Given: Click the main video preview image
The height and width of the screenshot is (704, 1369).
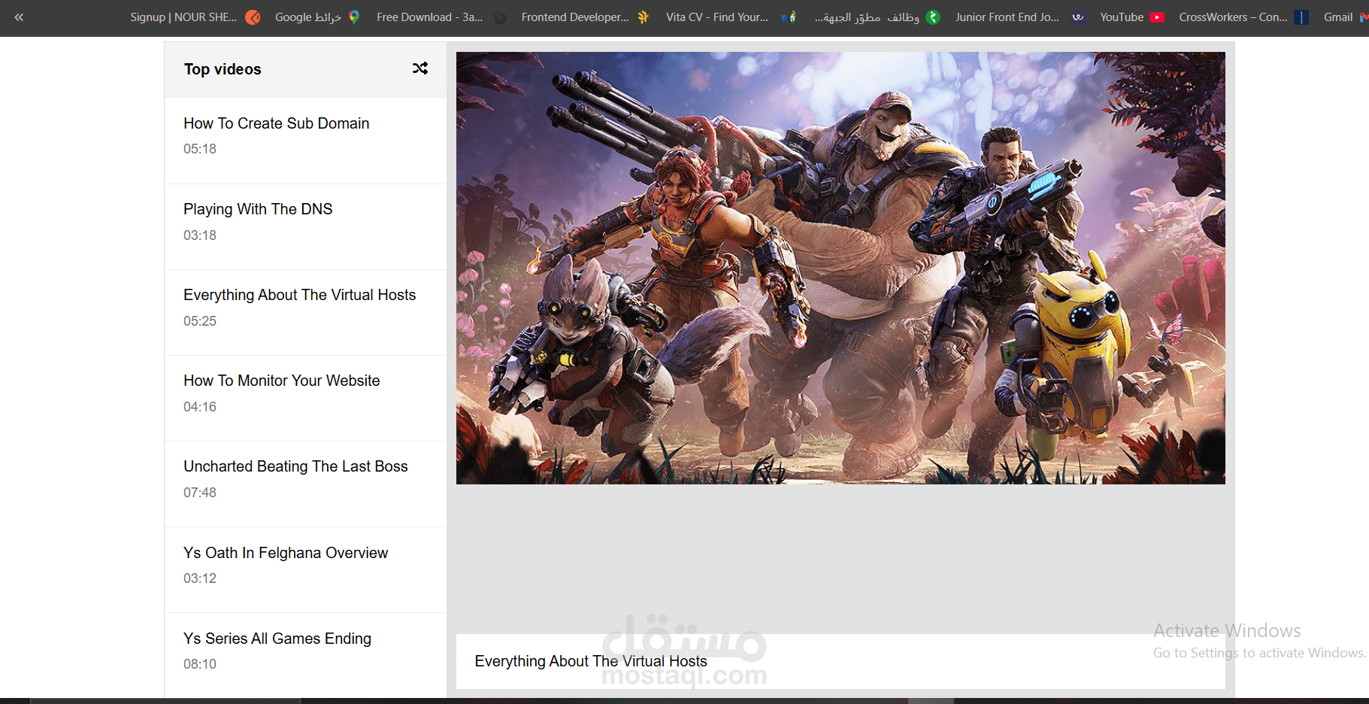Looking at the screenshot, I should pos(840,268).
